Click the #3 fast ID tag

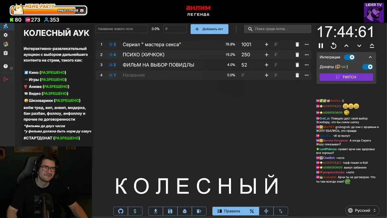coord(112,45)
